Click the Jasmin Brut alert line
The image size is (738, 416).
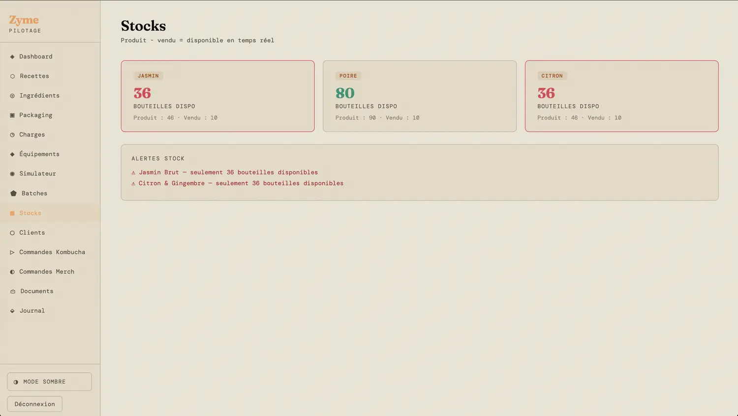[x=225, y=172]
